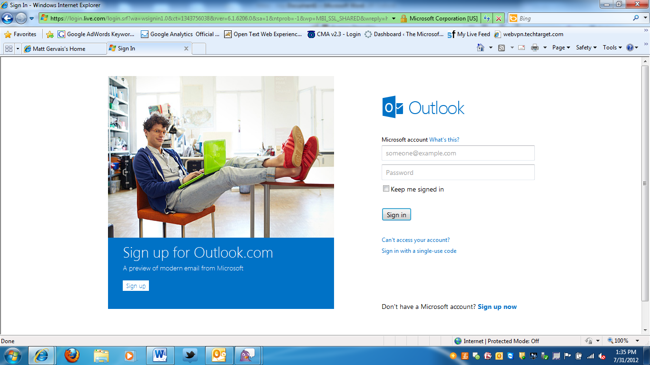The image size is (650, 365).
Task: Open the Page menu
Action: pos(561,48)
